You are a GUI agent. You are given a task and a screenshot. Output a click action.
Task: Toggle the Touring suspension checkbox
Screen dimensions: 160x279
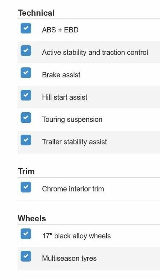26,118
